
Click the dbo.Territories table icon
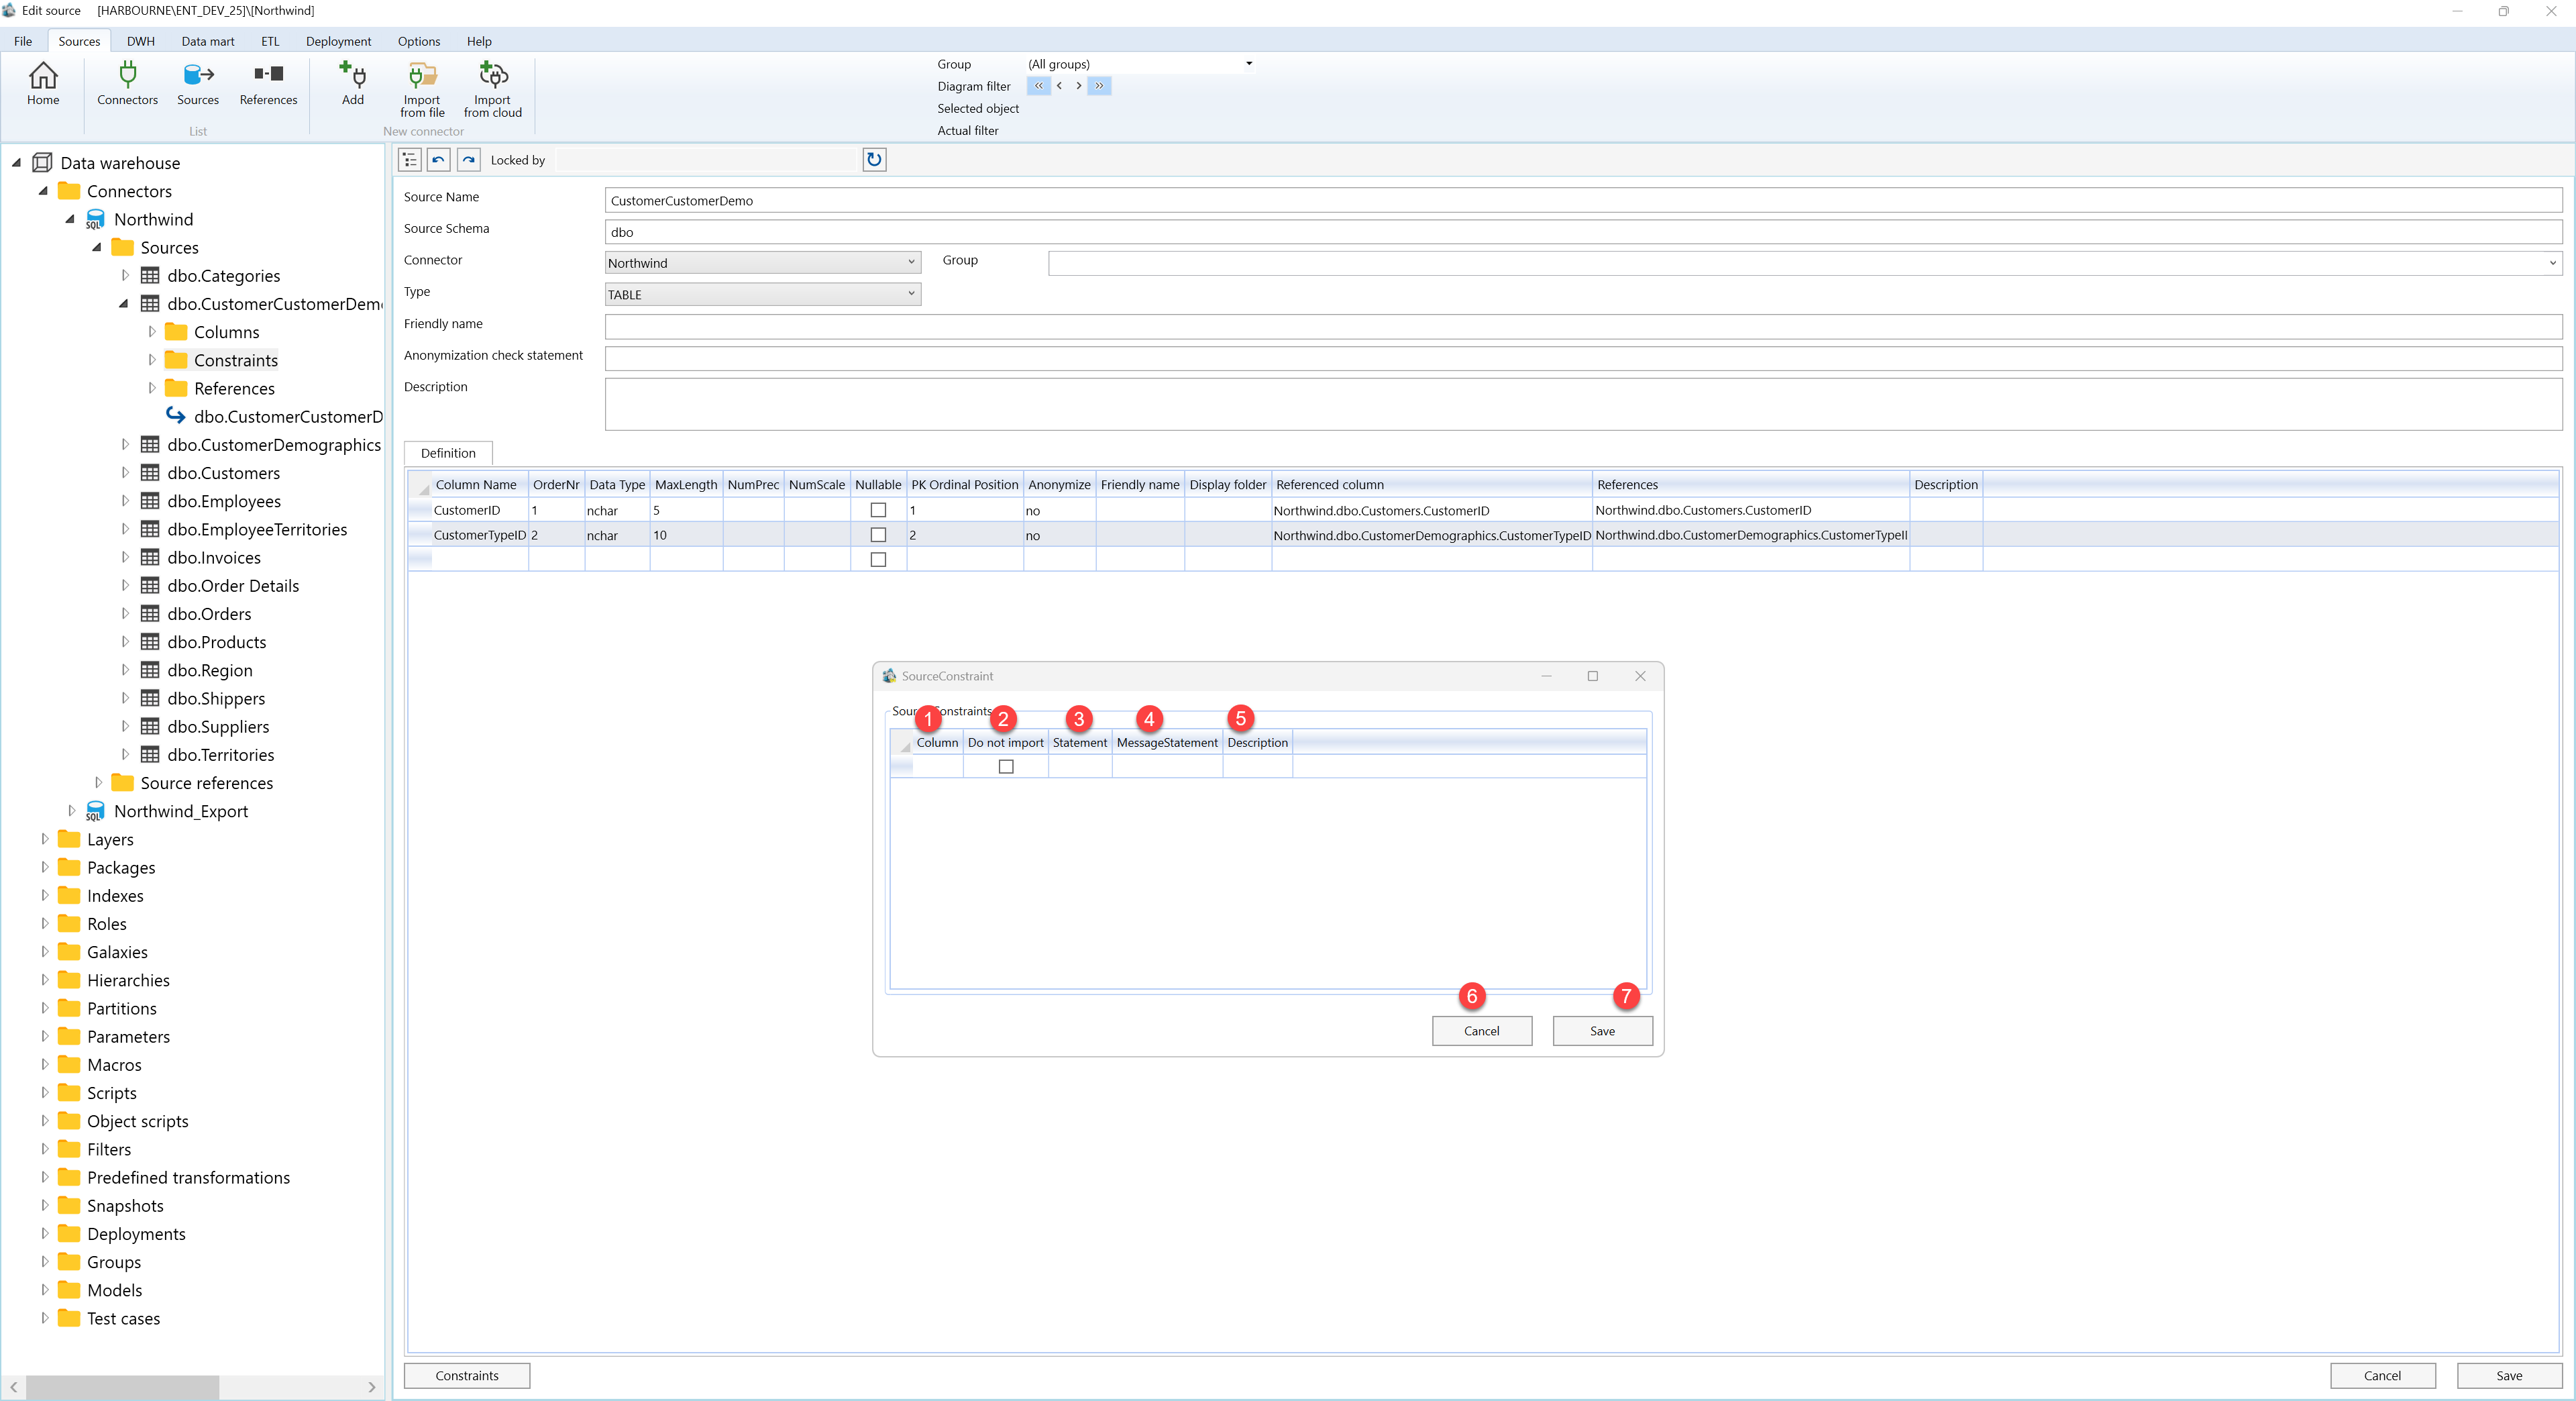150,755
